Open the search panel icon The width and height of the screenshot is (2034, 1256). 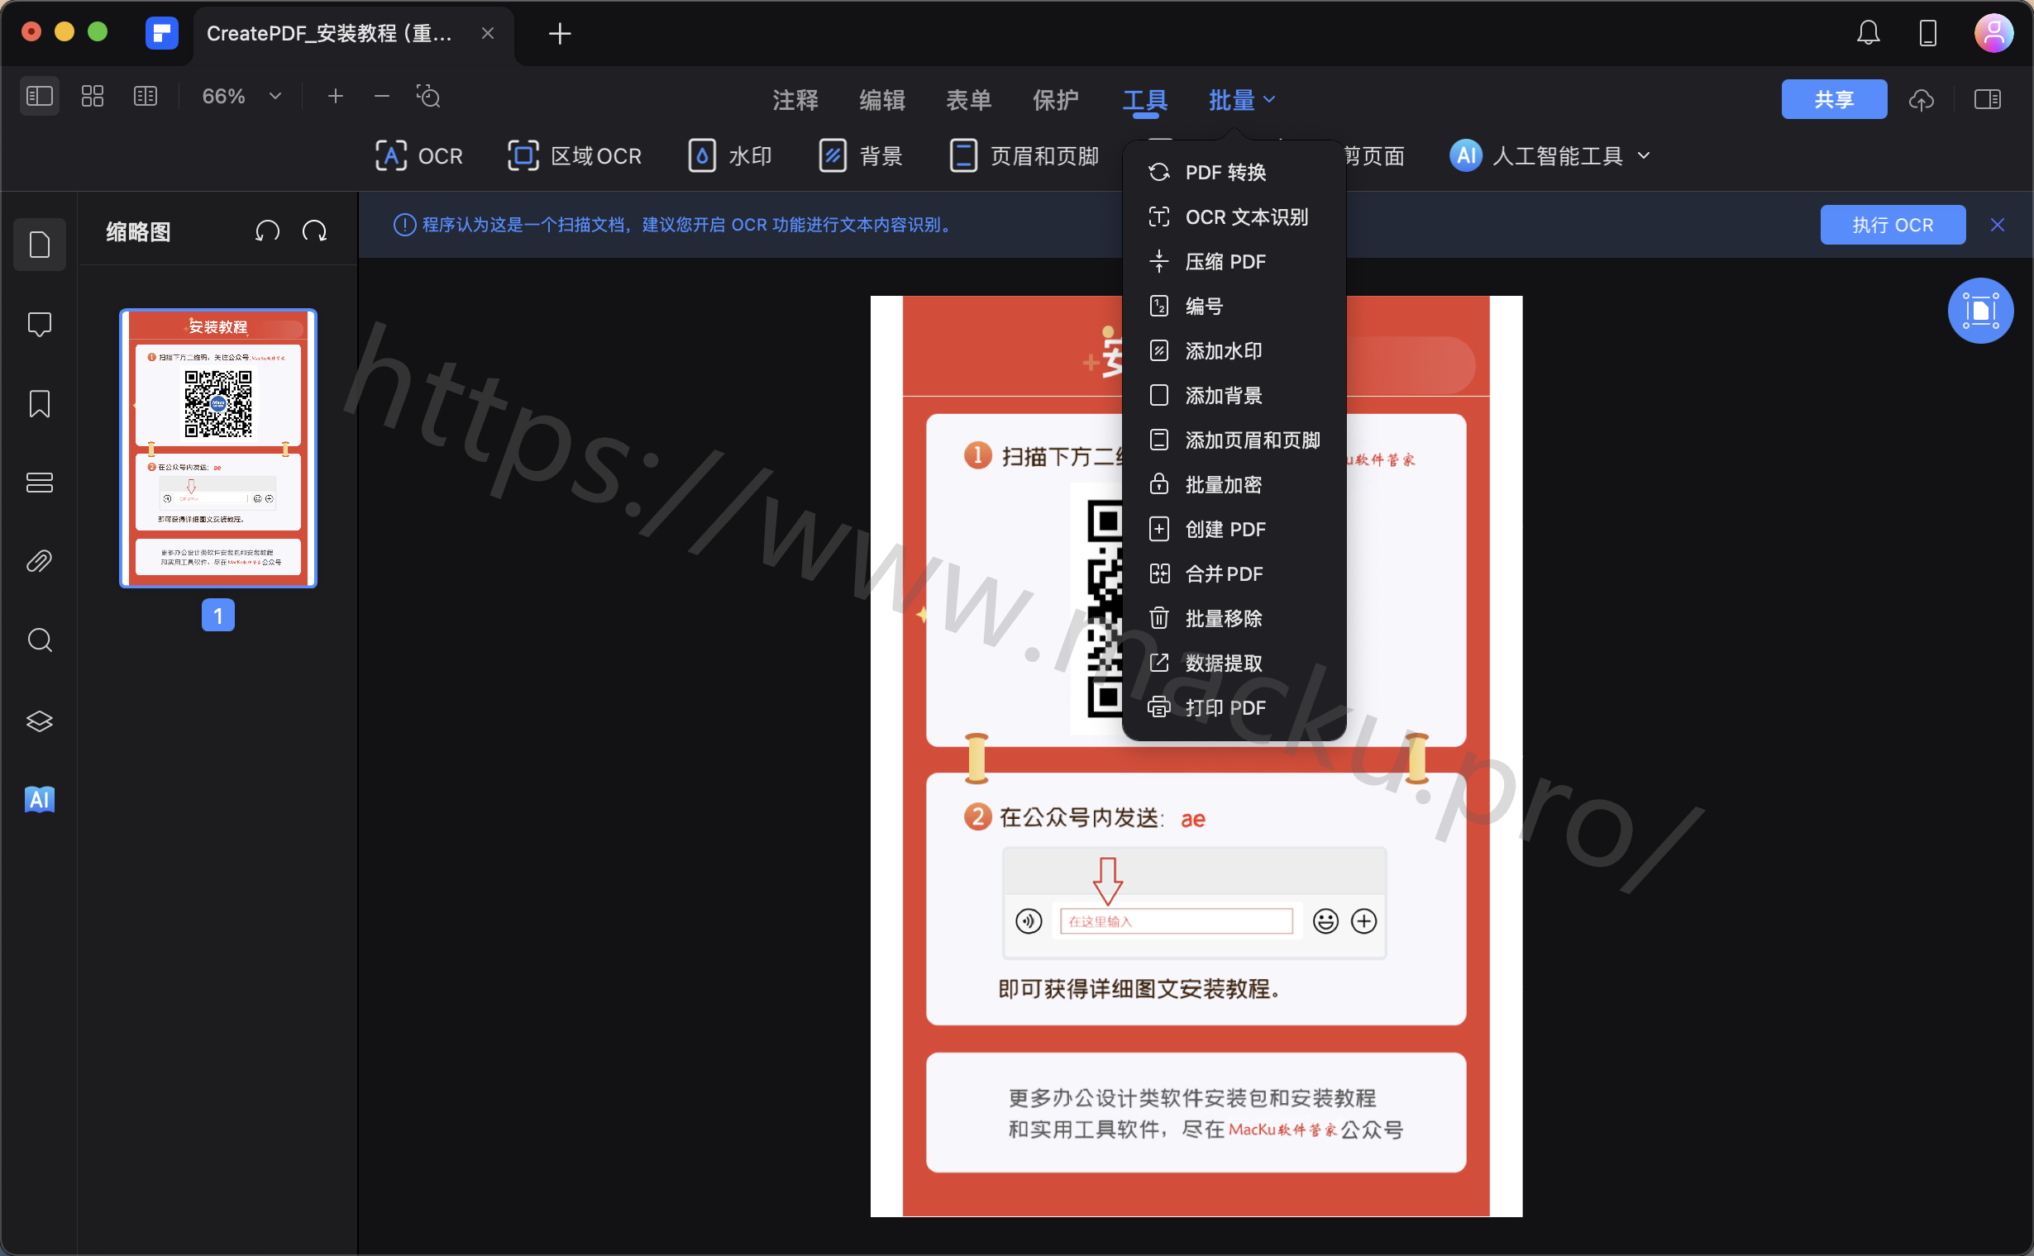(39, 640)
